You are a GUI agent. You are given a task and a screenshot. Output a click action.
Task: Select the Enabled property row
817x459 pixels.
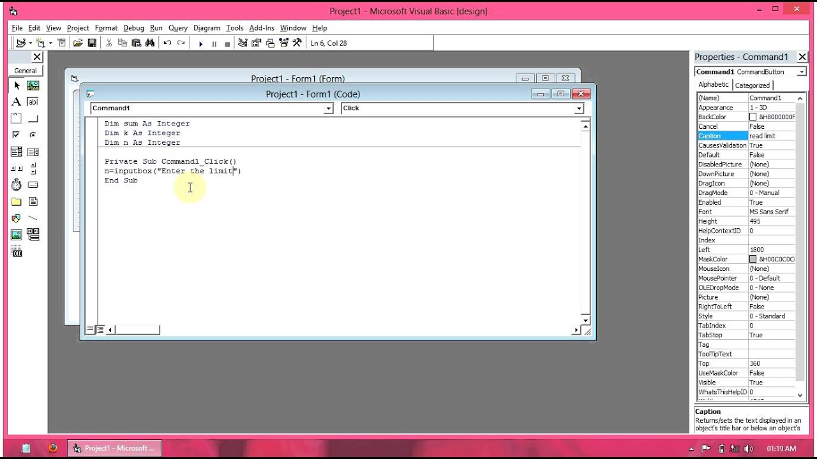click(x=746, y=202)
